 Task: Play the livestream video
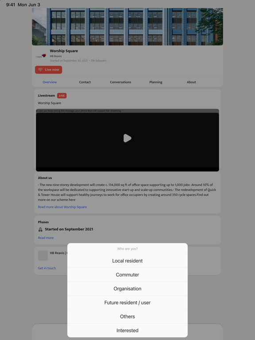coord(127,138)
